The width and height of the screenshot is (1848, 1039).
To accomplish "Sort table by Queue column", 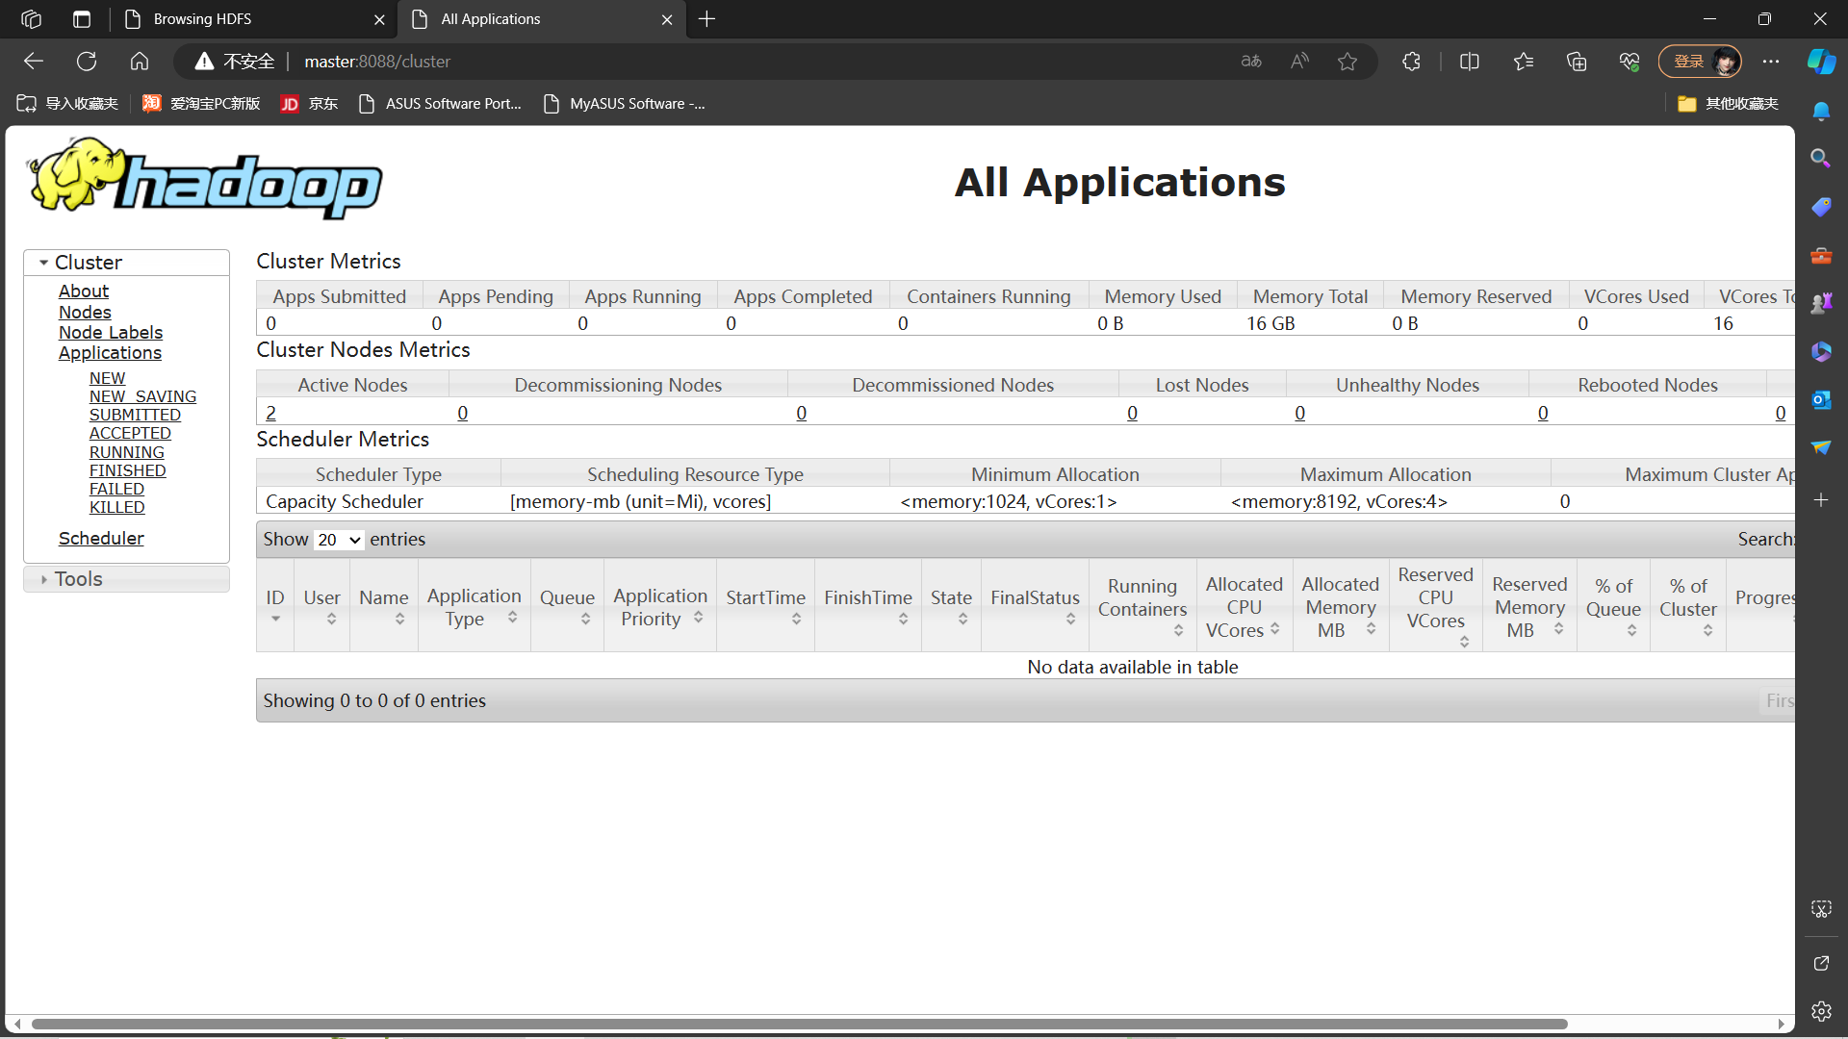I will click(x=567, y=598).
